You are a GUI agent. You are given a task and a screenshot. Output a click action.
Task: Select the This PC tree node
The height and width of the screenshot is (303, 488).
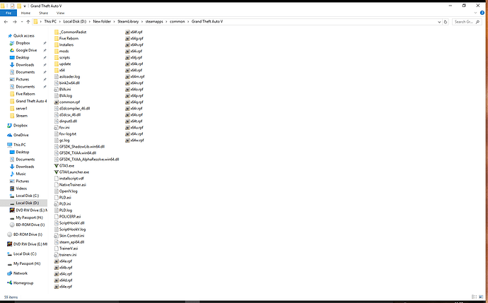tap(16, 145)
